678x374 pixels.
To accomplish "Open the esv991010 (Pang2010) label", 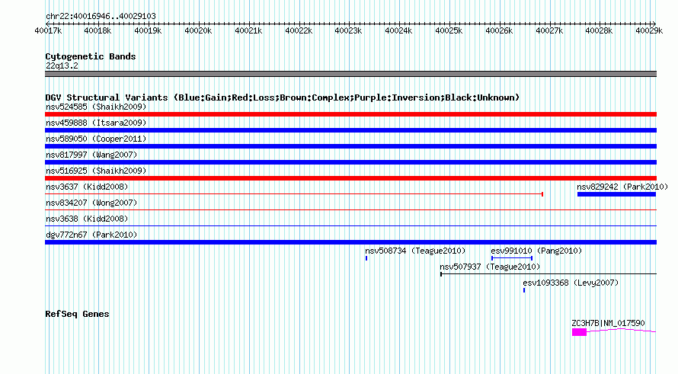I will coord(536,251).
